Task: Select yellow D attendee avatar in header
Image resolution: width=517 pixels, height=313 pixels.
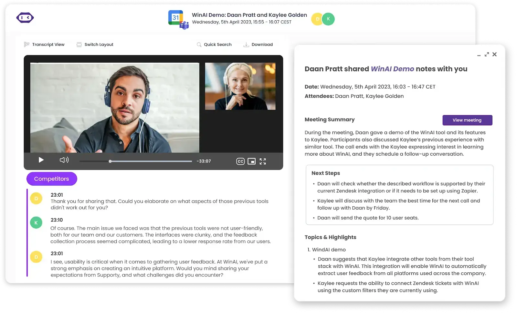Action: [x=317, y=19]
